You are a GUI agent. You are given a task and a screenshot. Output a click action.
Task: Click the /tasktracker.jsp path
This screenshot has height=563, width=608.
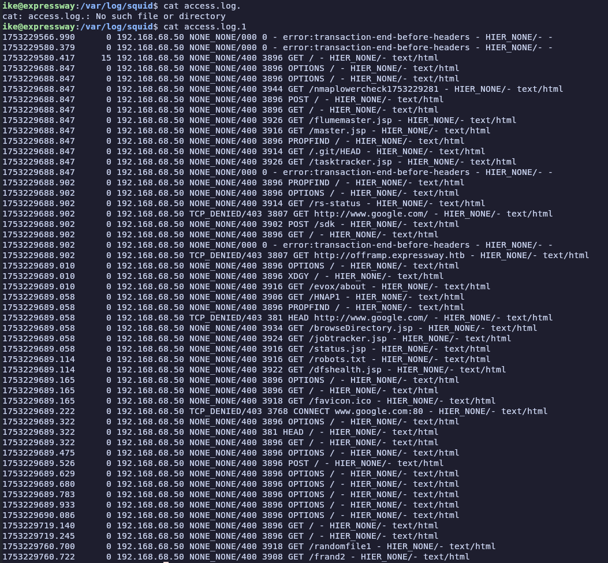click(x=350, y=162)
